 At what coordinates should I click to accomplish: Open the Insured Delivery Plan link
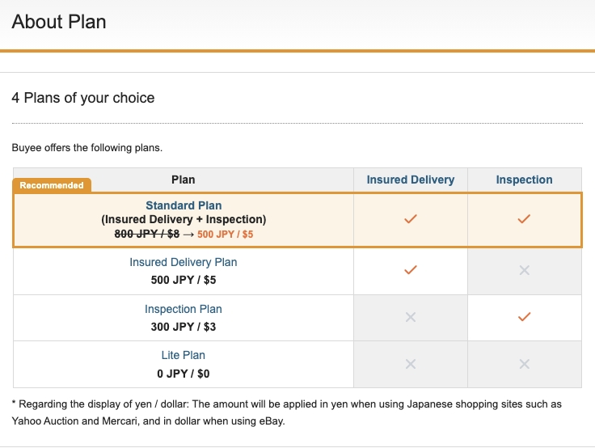pos(184,262)
